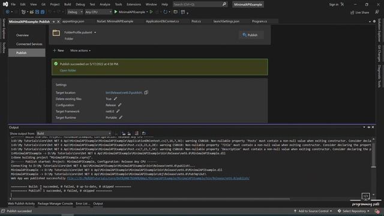Open the Solution Explorer side tab
This screenshot has height=216, width=384.
[x=379, y=30]
